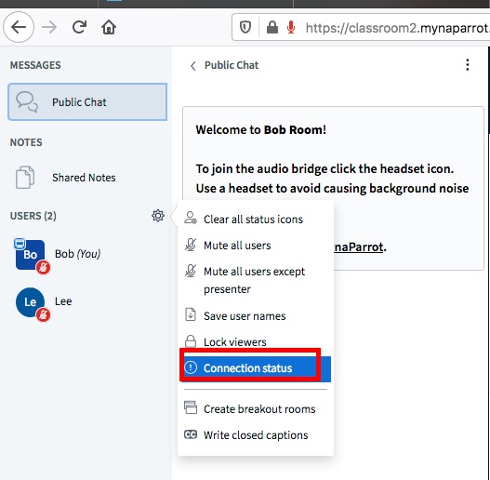Image resolution: width=490 pixels, height=480 pixels.
Task: Click the red microphone permission icon
Action: click(x=291, y=27)
